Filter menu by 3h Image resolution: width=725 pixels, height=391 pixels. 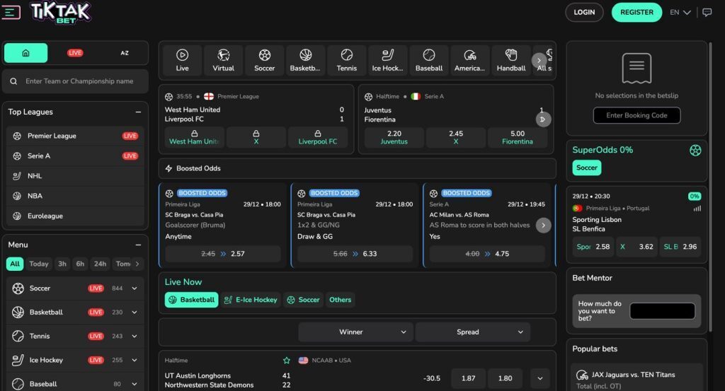62,264
